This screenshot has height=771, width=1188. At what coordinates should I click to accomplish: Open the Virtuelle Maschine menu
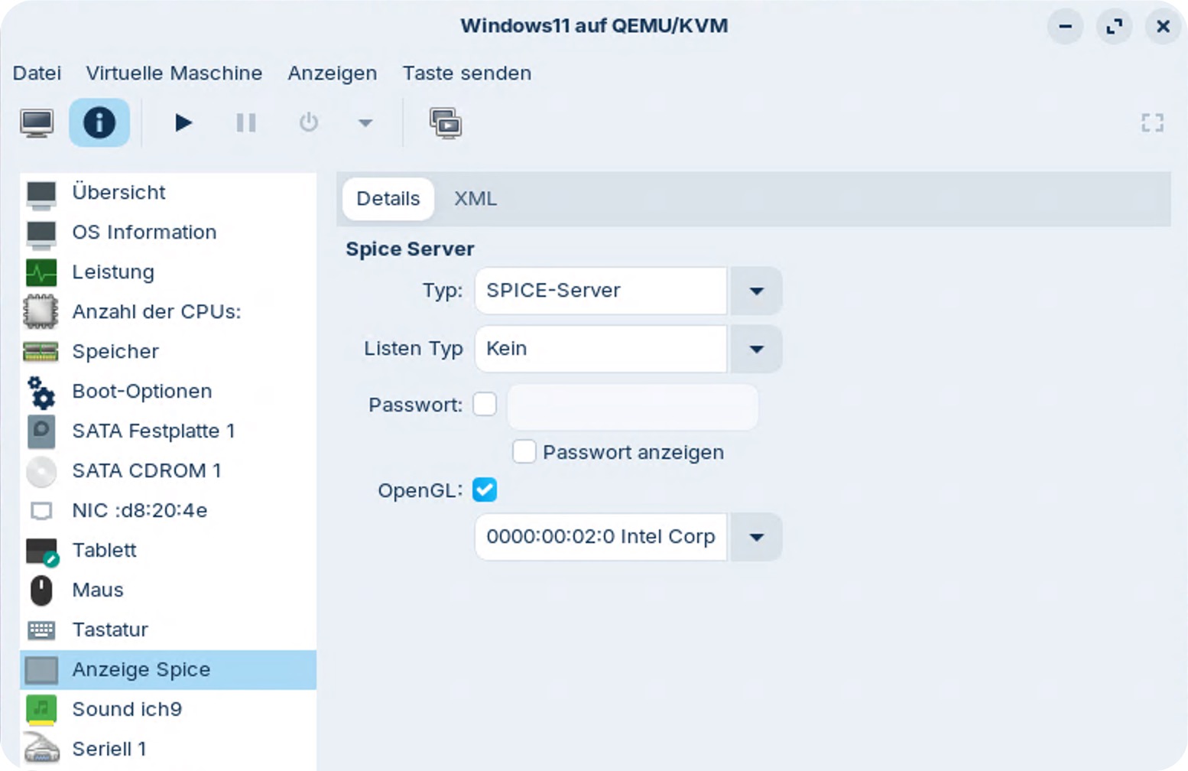click(174, 73)
